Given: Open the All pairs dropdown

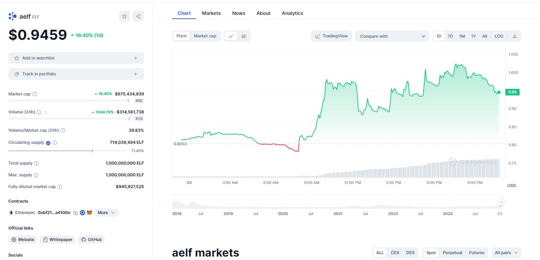Looking at the screenshot, I should coord(506,253).
